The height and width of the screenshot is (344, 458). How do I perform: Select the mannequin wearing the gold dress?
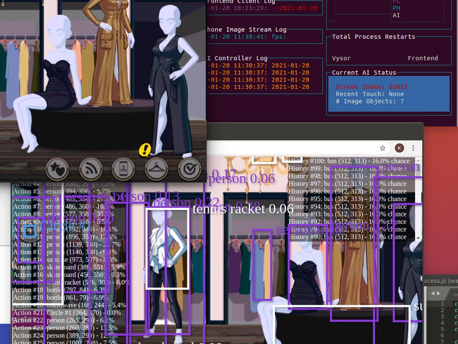(109, 53)
